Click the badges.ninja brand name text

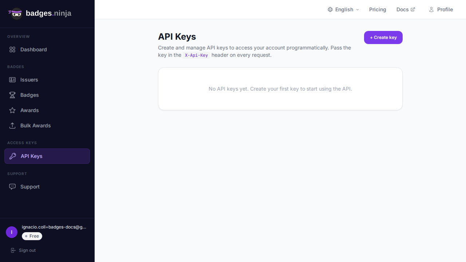[48, 13]
